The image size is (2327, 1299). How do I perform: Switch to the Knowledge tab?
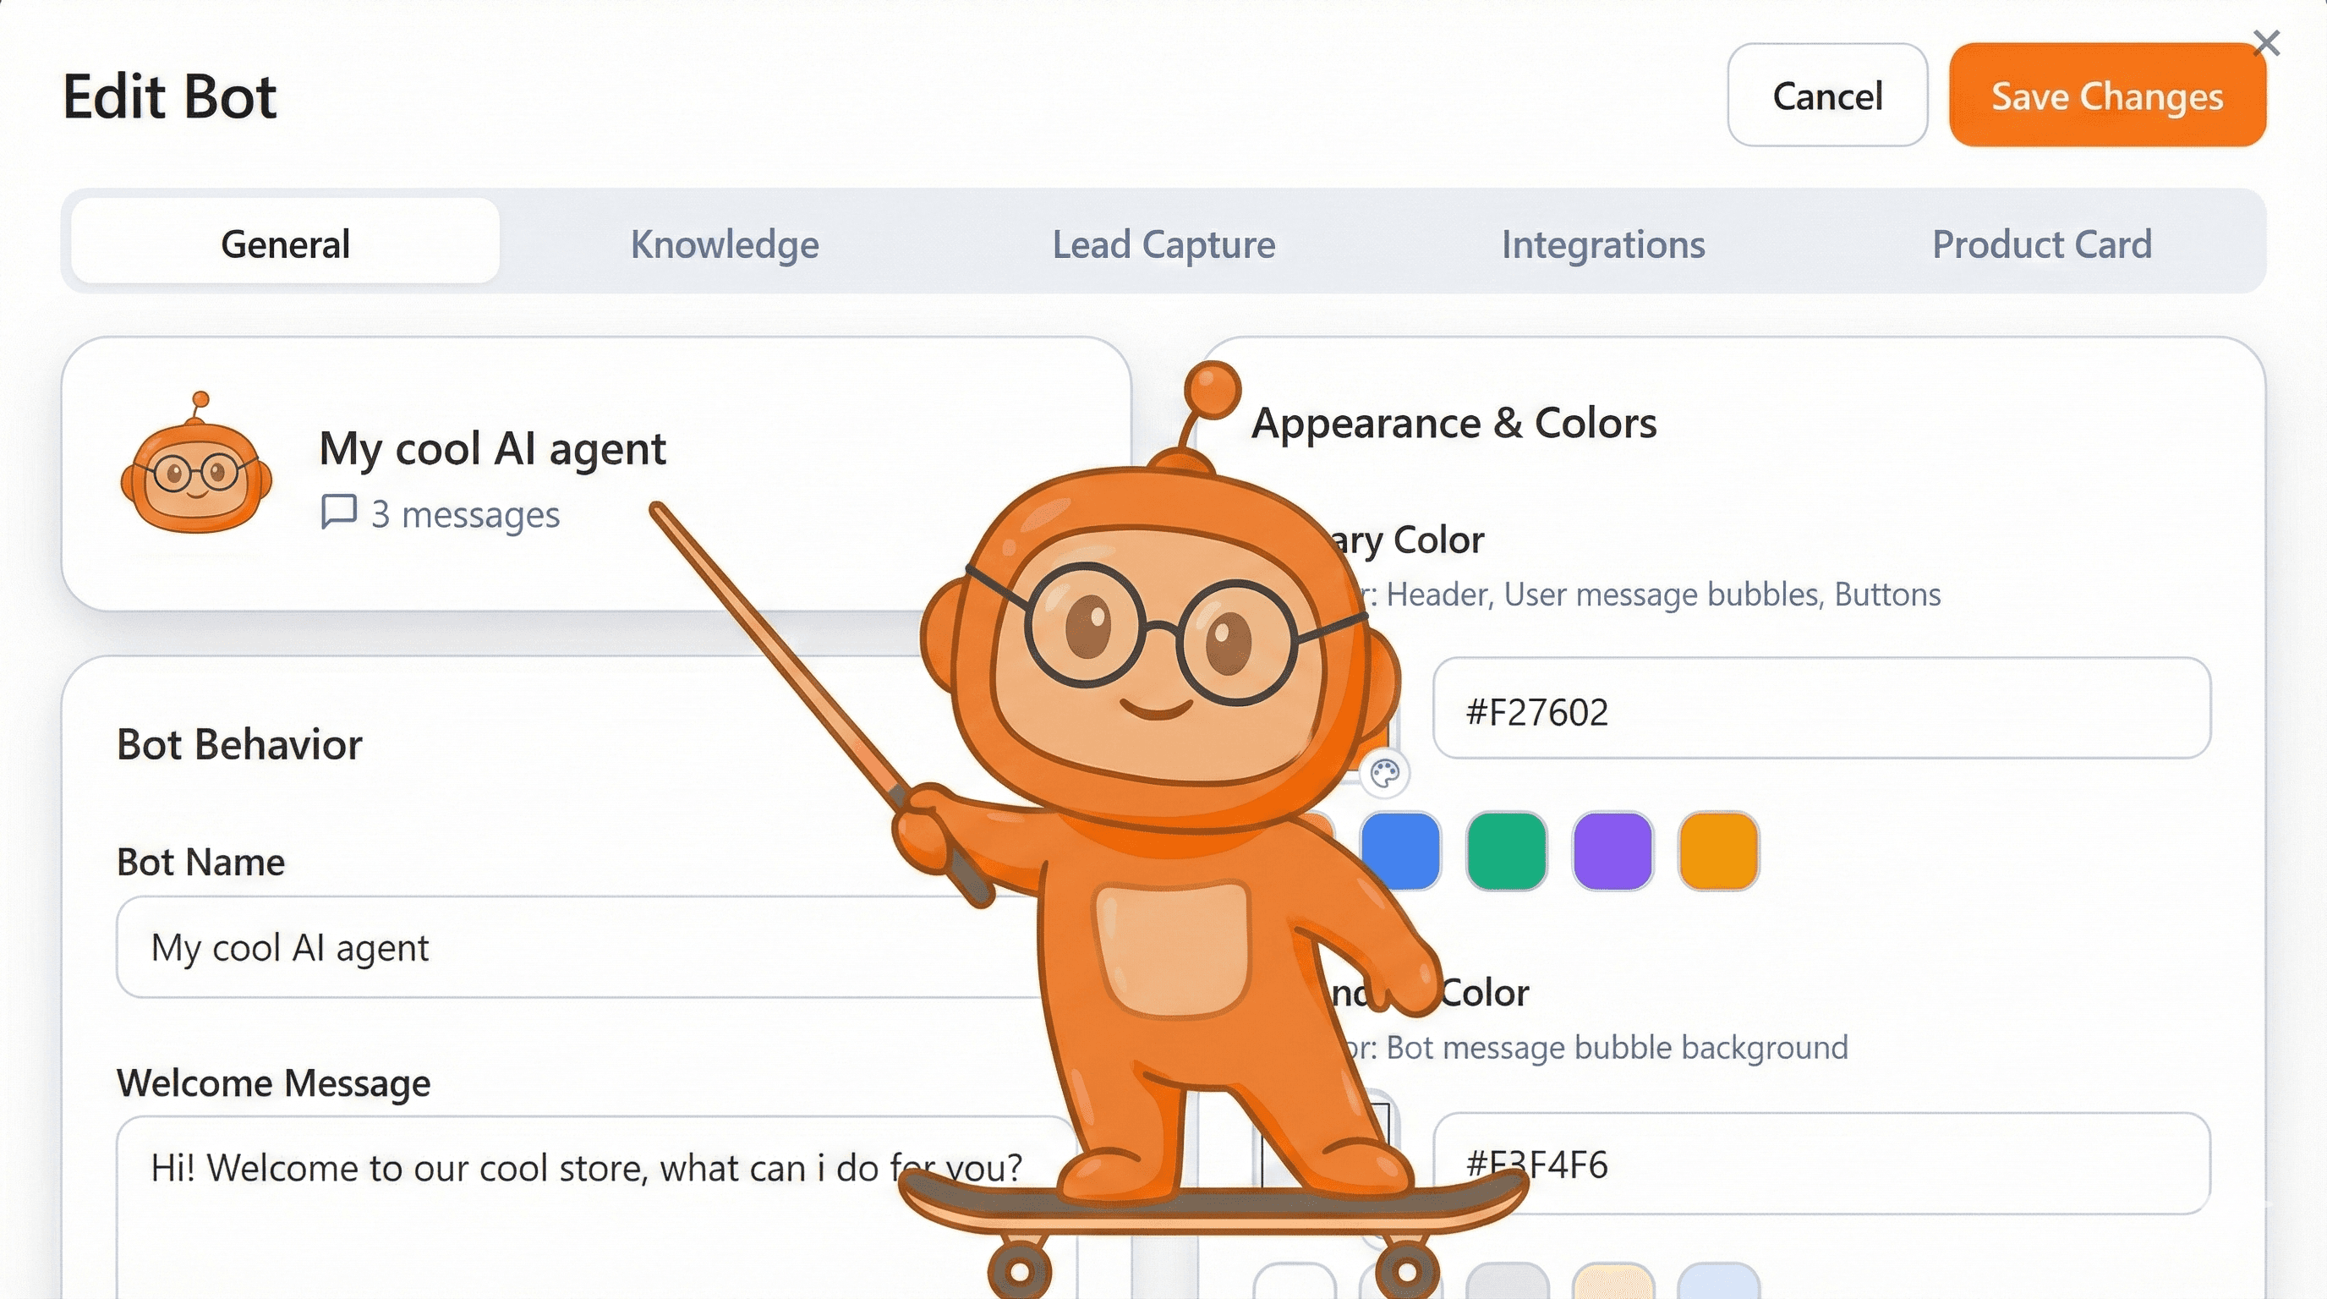tap(724, 244)
